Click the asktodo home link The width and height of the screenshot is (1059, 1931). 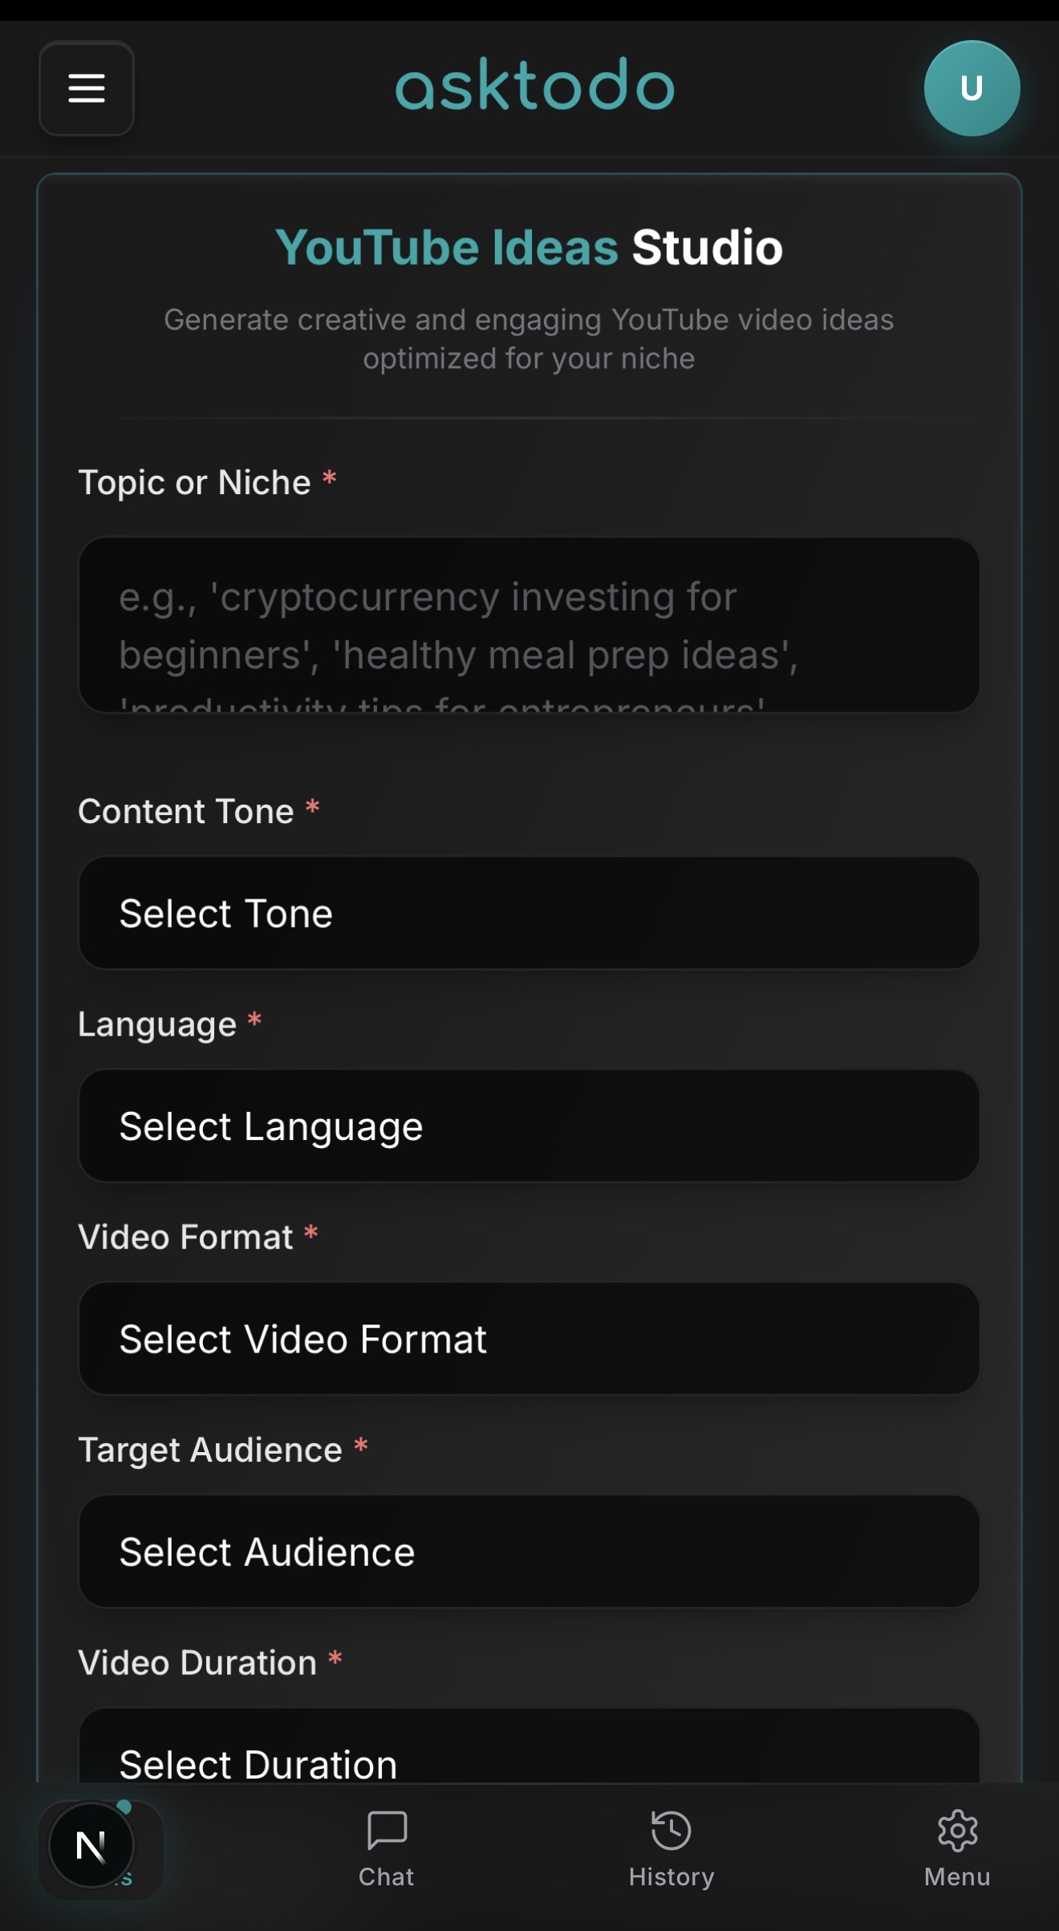[533, 85]
